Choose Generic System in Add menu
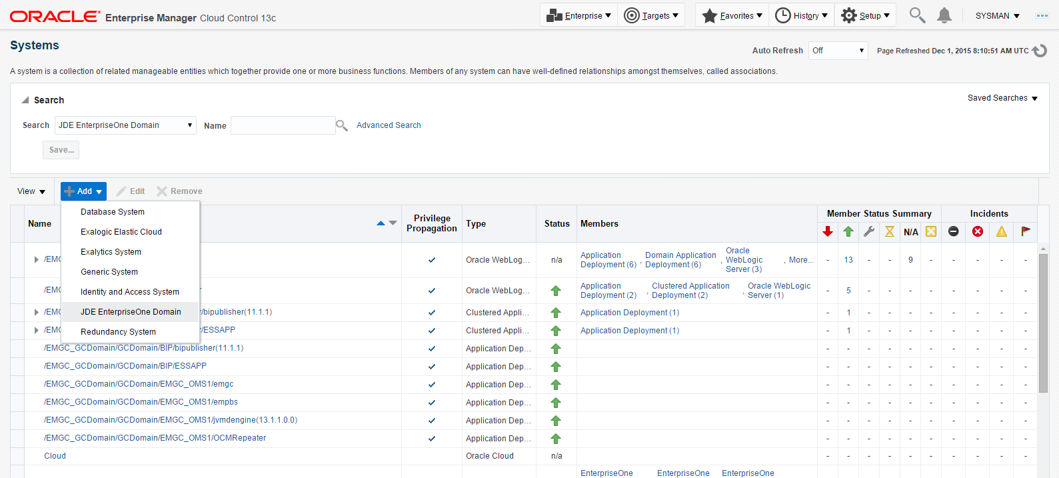Viewport: 1059px width, 478px height. pyautogui.click(x=109, y=272)
